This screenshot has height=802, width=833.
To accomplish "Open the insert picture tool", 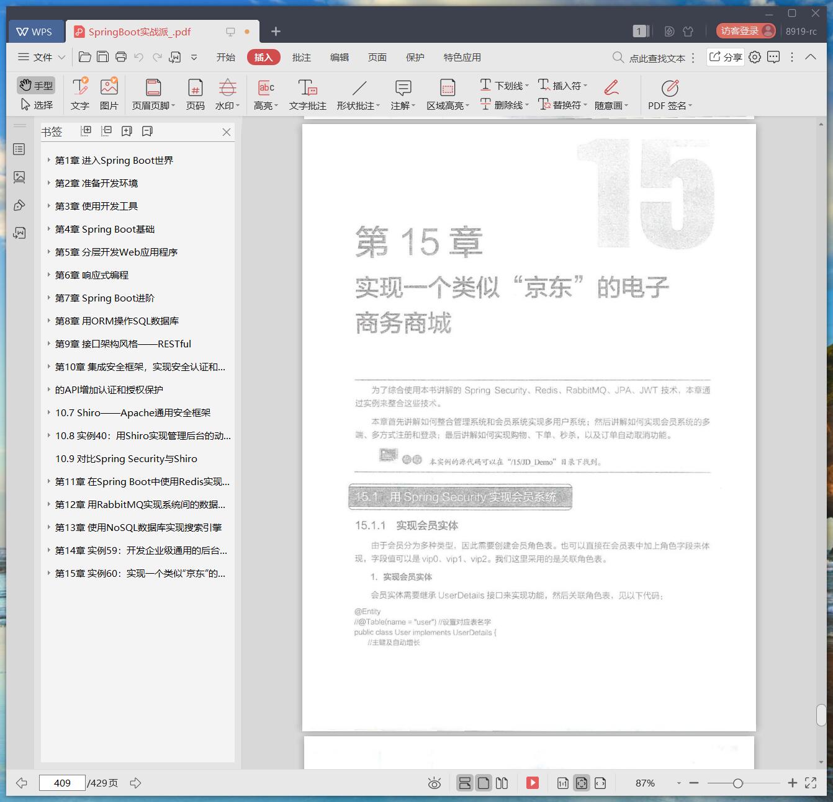I will click(x=109, y=94).
